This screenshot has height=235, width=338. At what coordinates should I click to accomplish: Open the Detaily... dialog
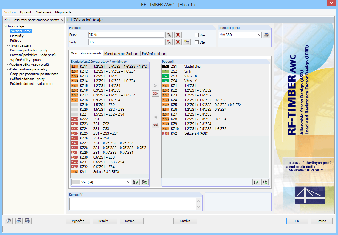click(104, 221)
